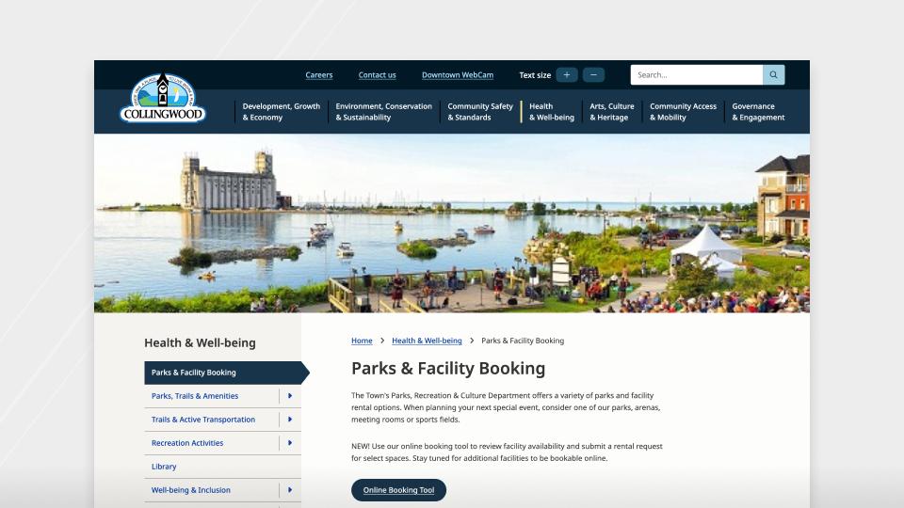Viewport: 904px width, 508px height.
Task: Open Governance & Engagement menu
Action: [x=757, y=112]
